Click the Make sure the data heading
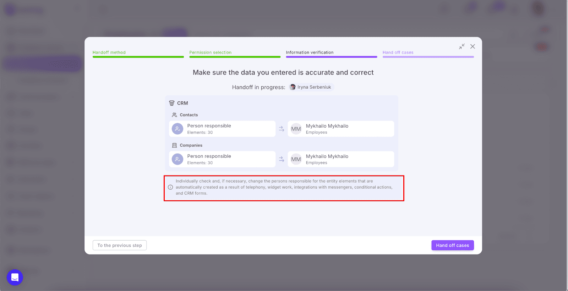The width and height of the screenshot is (568, 291). [x=283, y=72]
